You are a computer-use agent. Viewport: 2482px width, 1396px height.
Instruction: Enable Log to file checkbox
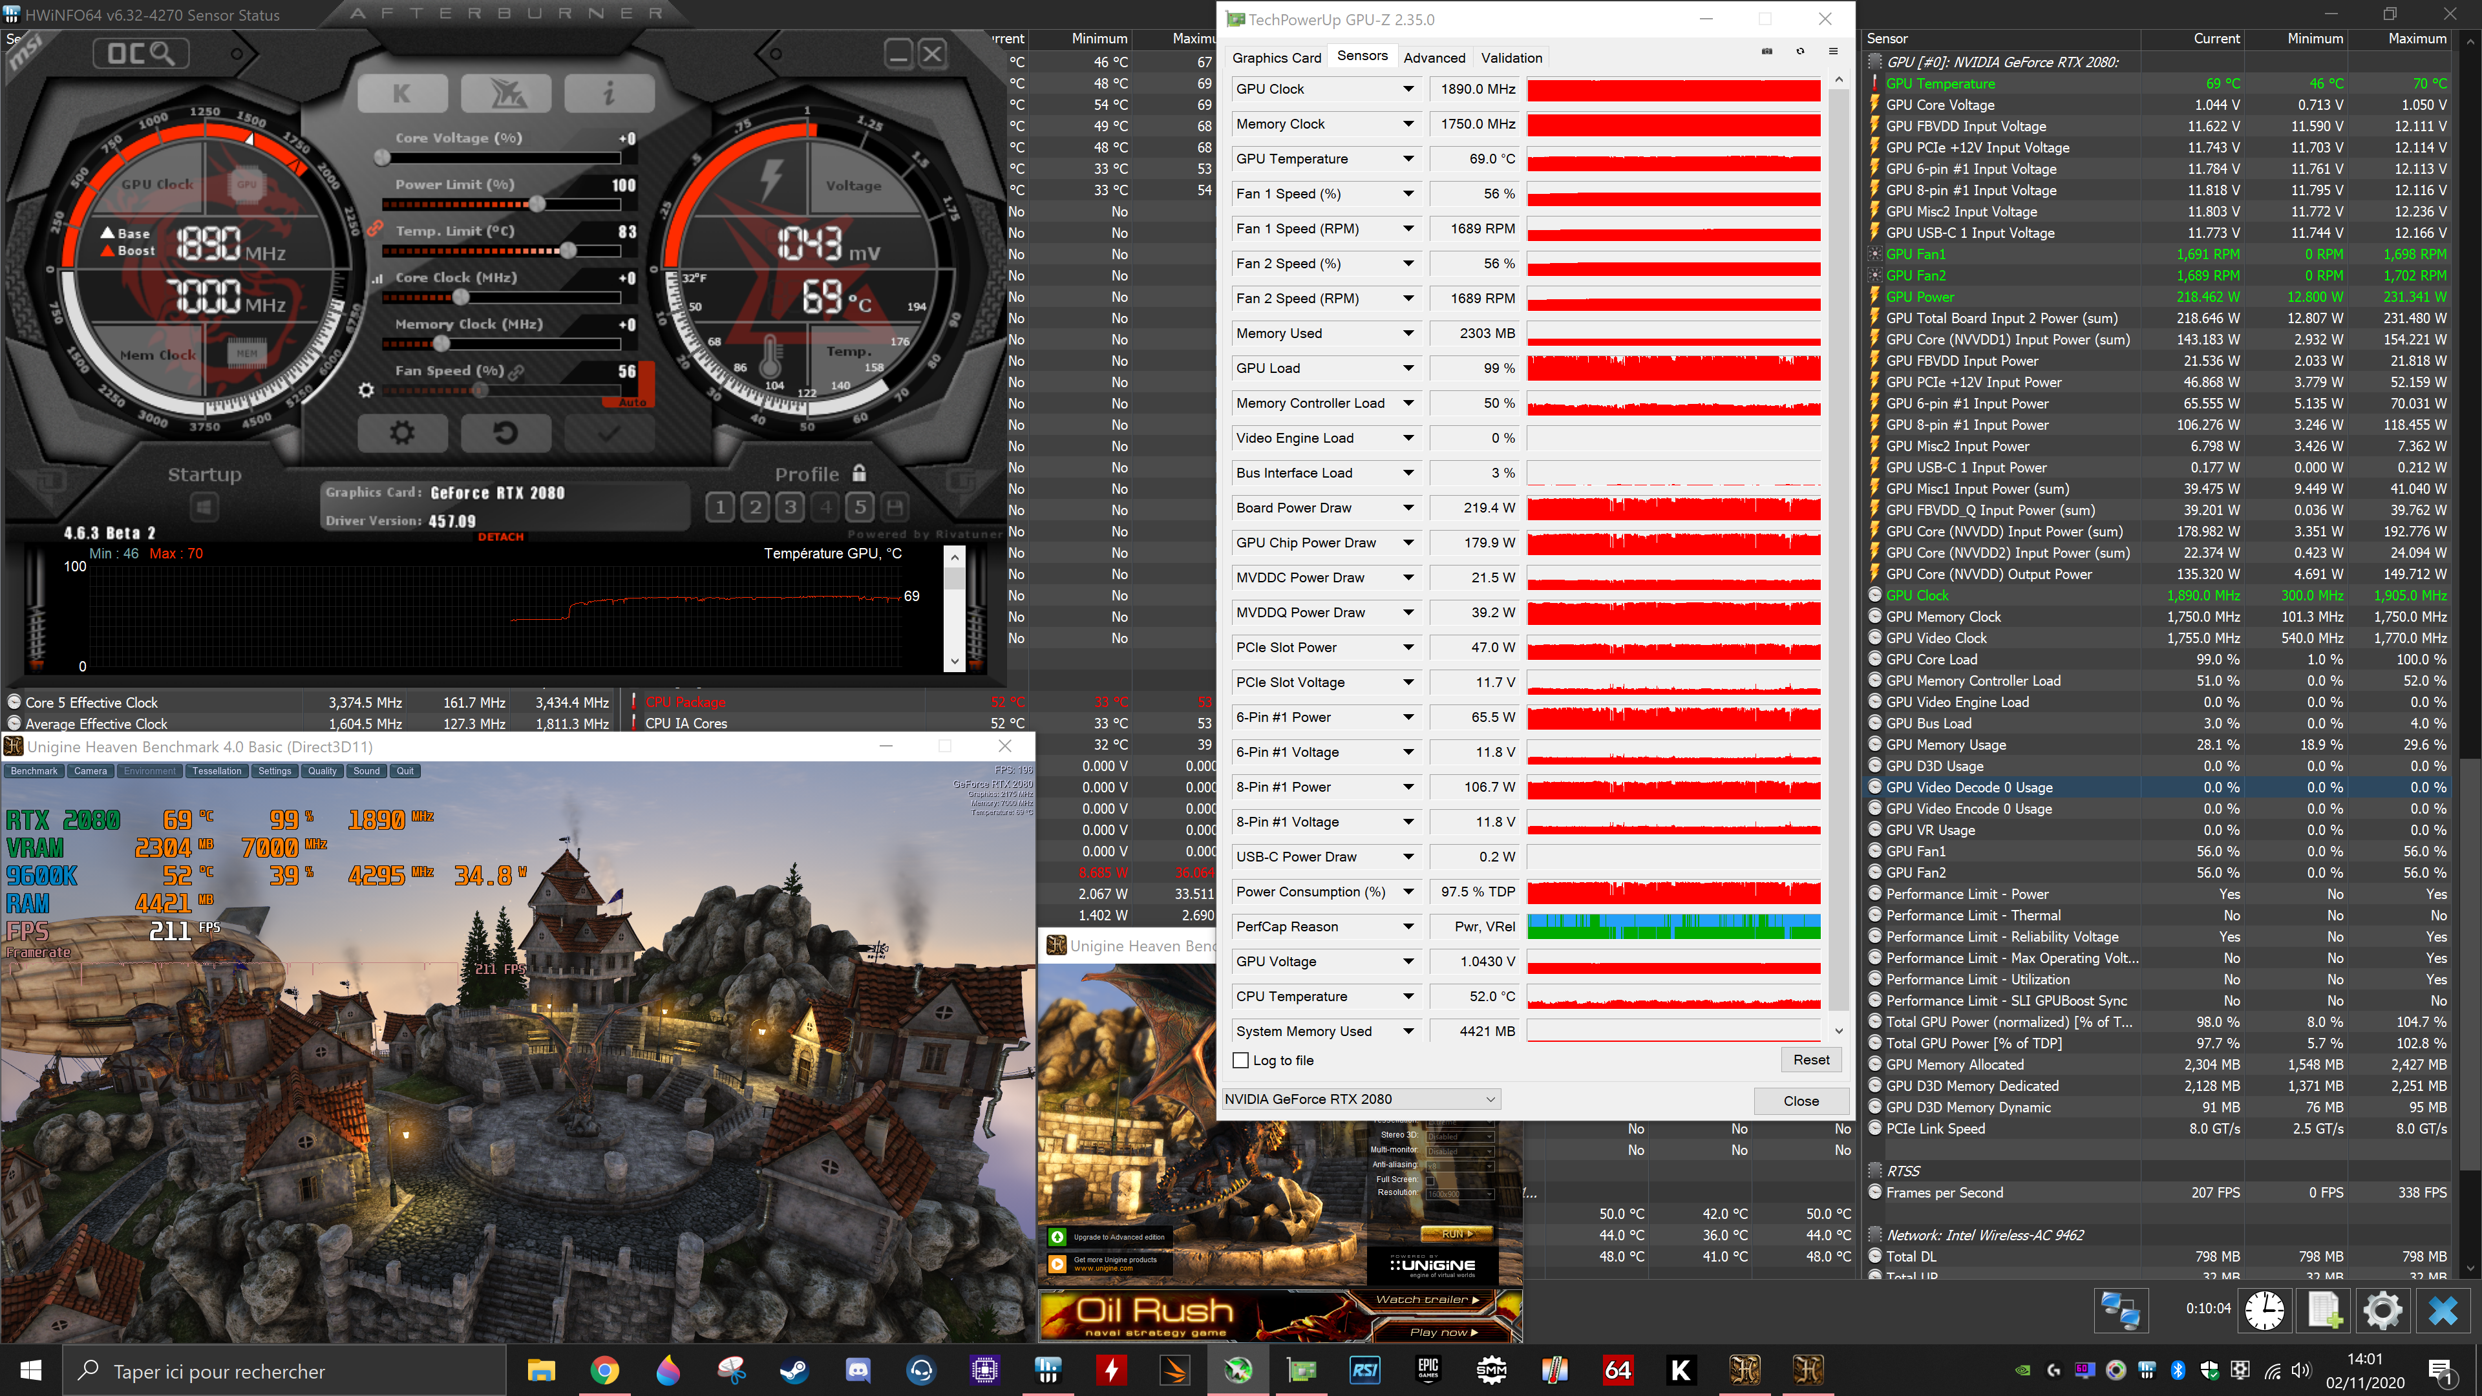click(1241, 1061)
